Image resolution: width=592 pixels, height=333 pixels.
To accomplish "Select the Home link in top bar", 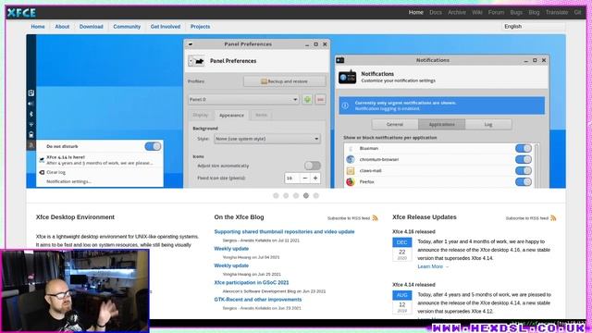I will [x=415, y=12].
